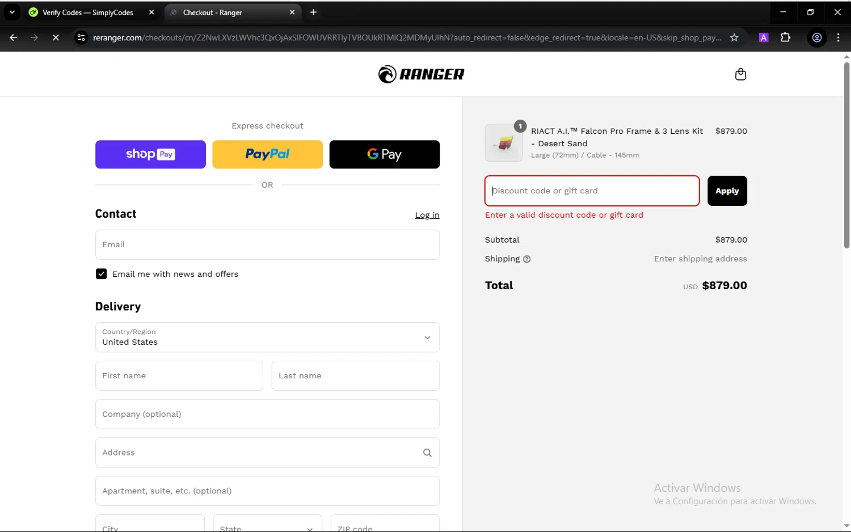
Task: Switch to Verify Codes — SimplyCodes tab
Action: [88, 12]
